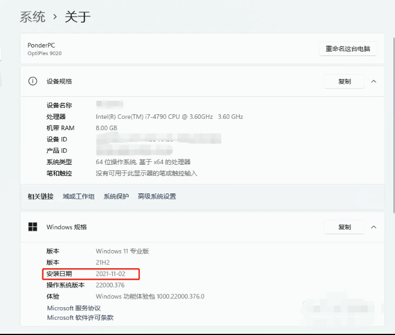Select the 2021-11-02 install date value
The height and width of the screenshot is (335, 395).
(x=110, y=274)
